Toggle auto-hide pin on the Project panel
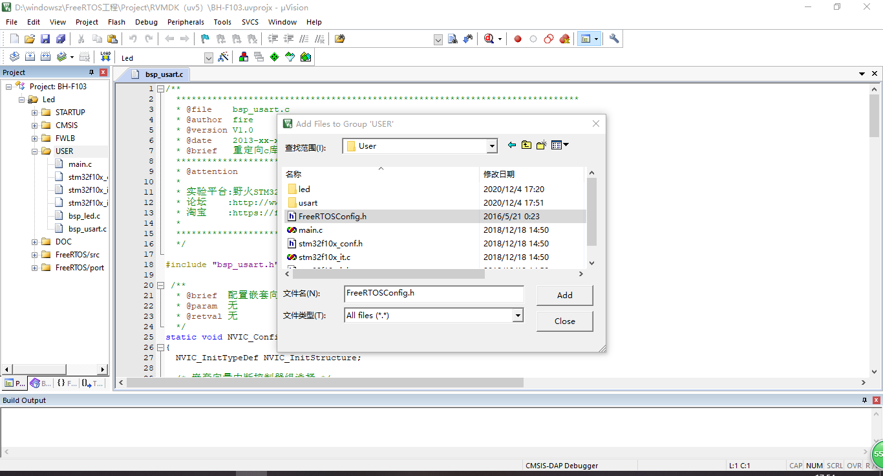 click(92, 72)
